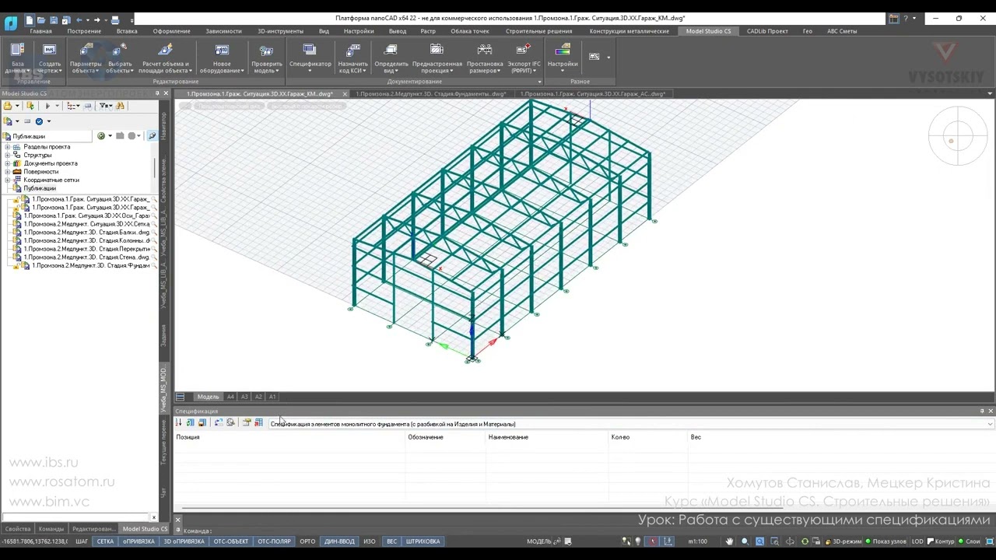Viewport: 996px width, 560px height.
Task: Switch to the Построение ribbon tab
Action: [84, 31]
